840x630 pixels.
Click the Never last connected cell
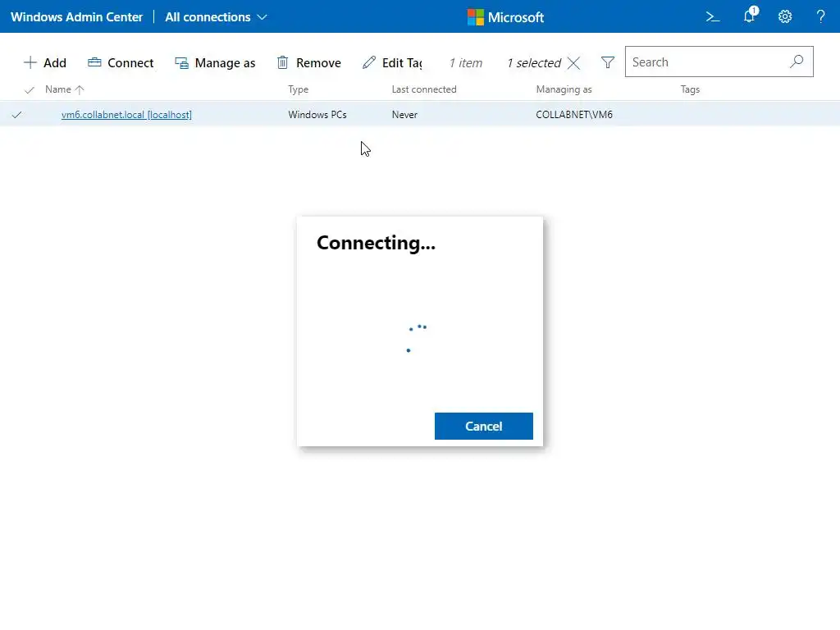[404, 115]
